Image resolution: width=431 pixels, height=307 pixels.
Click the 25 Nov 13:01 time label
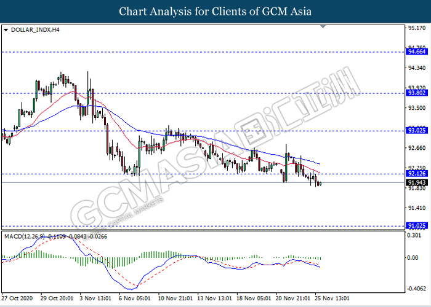[332, 298]
